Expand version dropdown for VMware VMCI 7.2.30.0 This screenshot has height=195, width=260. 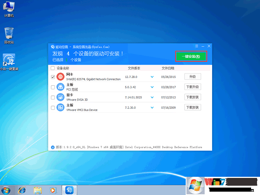[152, 108]
